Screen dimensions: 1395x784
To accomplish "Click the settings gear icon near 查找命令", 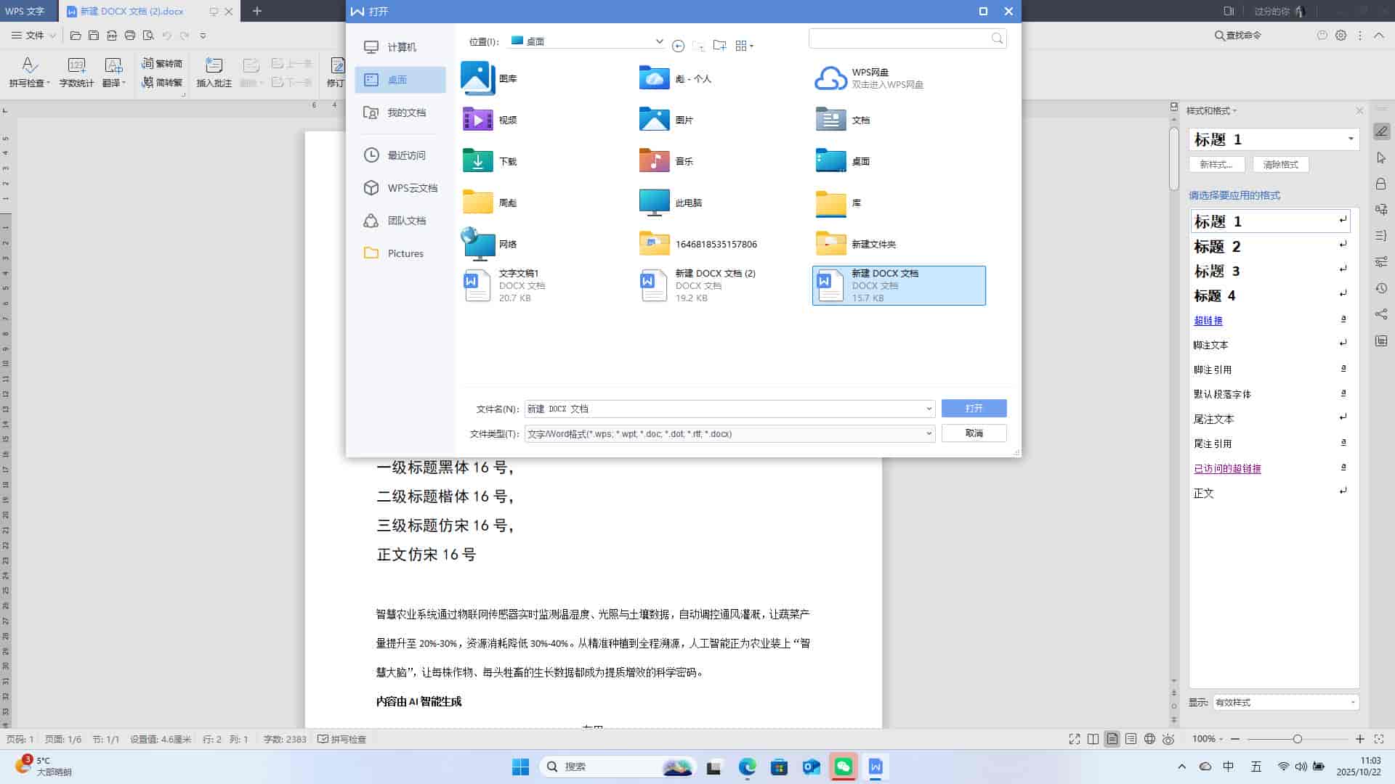I will pos(1341,35).
